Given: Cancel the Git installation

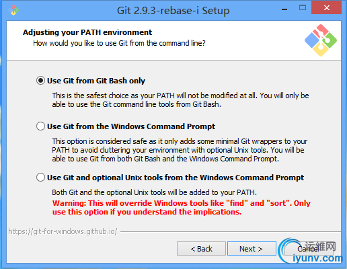Looking at the screenshot, I should pos(309,249).
